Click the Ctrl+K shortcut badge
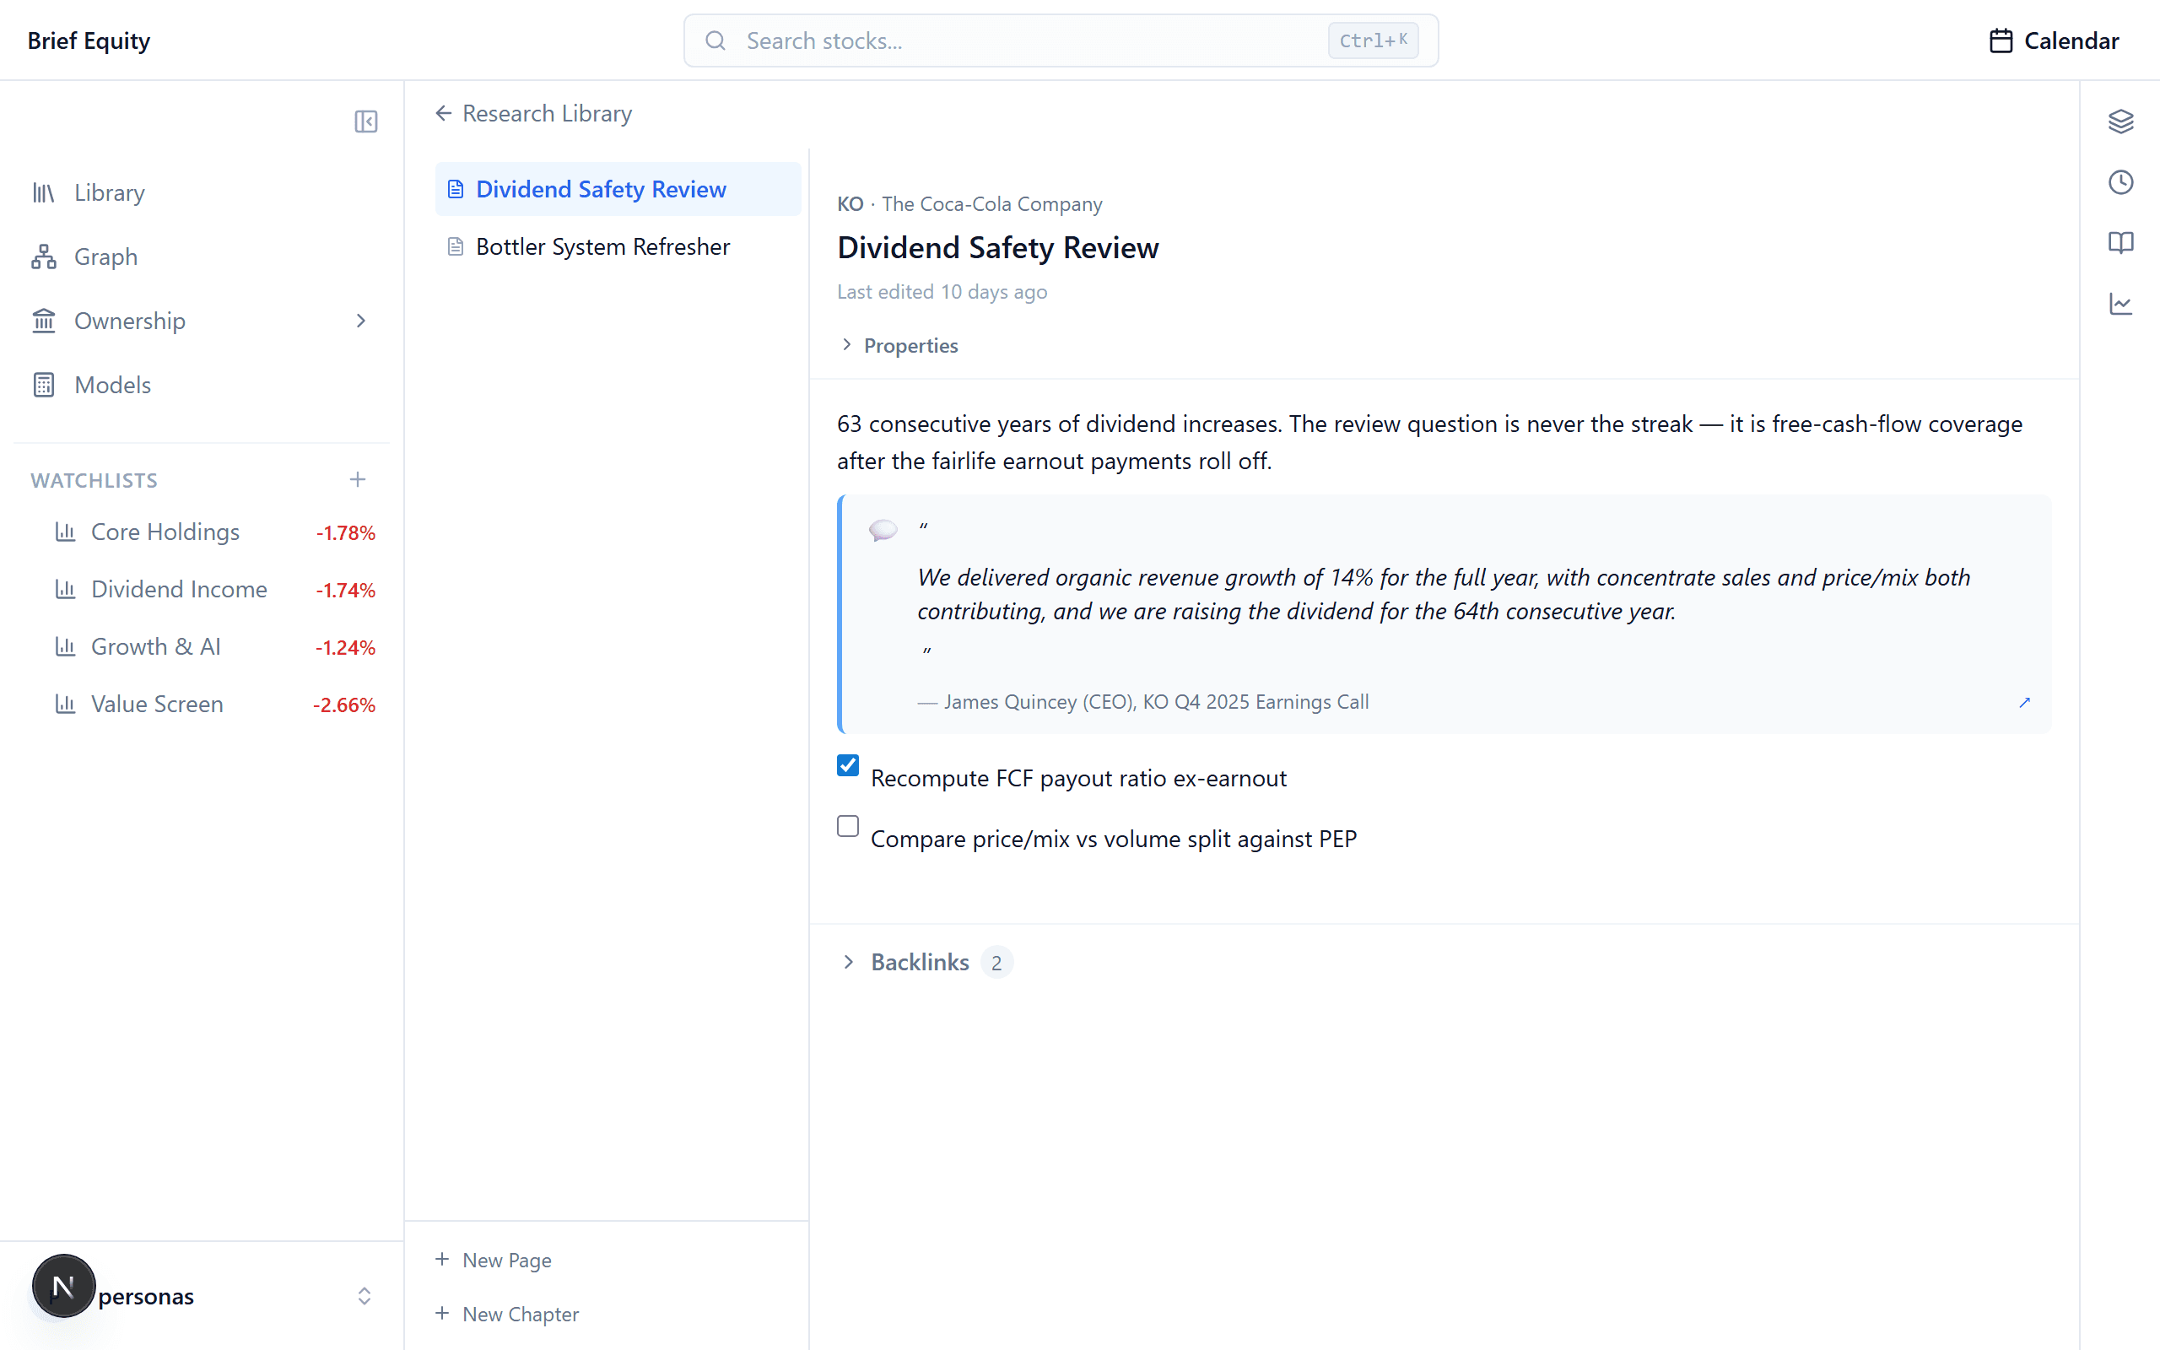Viewport: 2160px width, 1350px height. (x=1373, y=41)
